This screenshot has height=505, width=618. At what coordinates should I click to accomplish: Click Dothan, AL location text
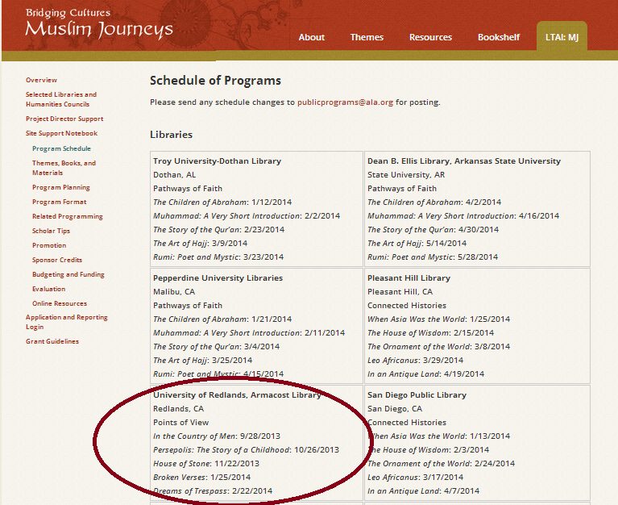[x=174, y=175]
